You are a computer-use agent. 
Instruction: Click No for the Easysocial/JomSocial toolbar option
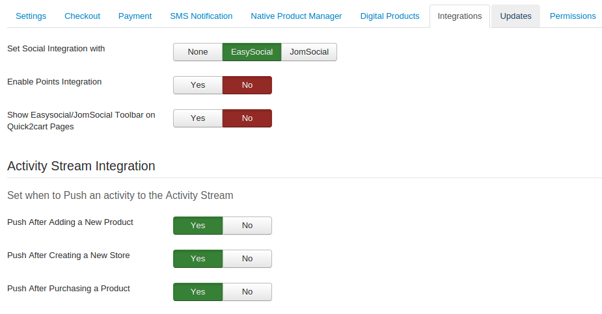coord(247,118)
